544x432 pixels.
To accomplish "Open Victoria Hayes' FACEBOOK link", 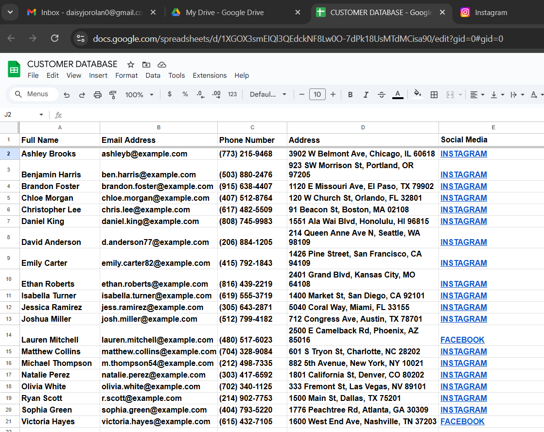I will tap(462, 422).
